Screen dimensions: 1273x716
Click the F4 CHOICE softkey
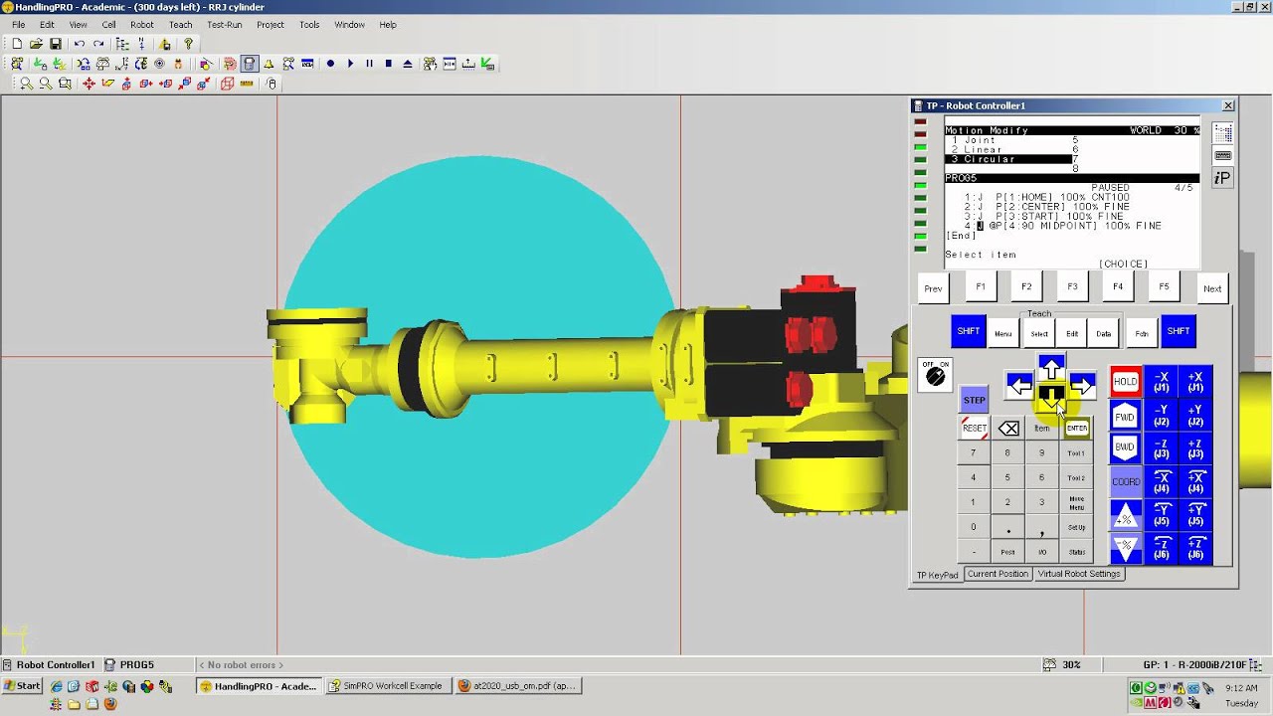pos(1118,286)
